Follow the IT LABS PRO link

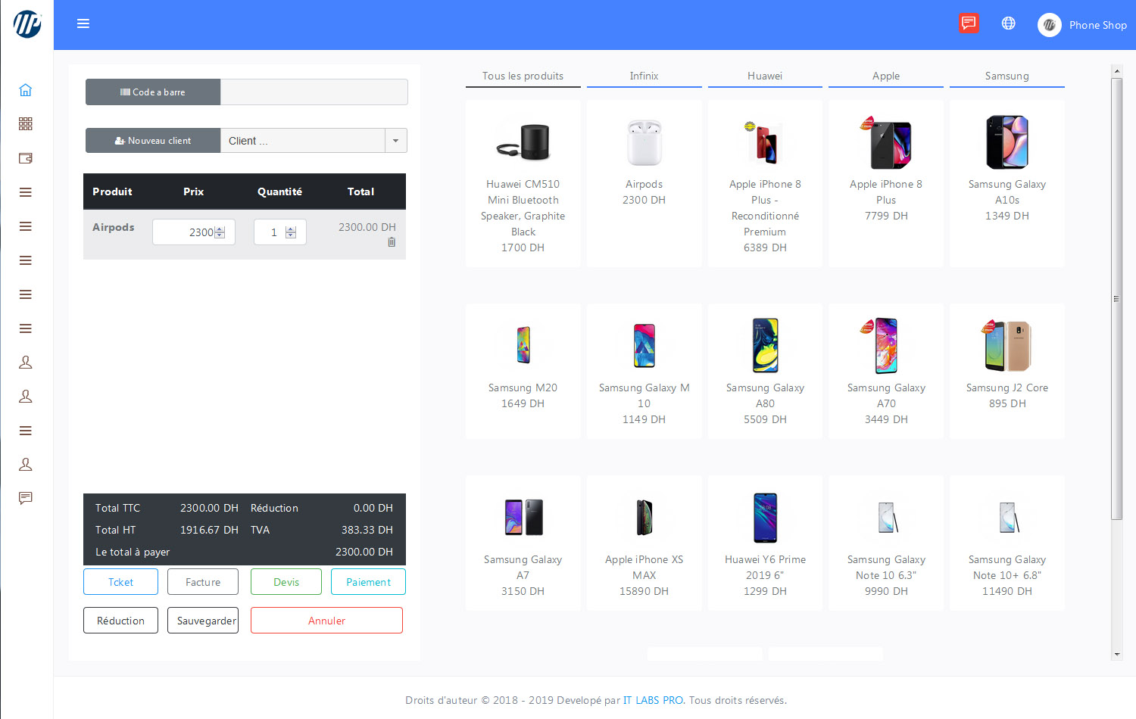point(653,700)
